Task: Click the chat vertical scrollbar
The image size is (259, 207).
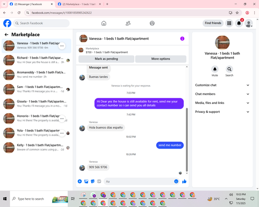Action: 187,140
